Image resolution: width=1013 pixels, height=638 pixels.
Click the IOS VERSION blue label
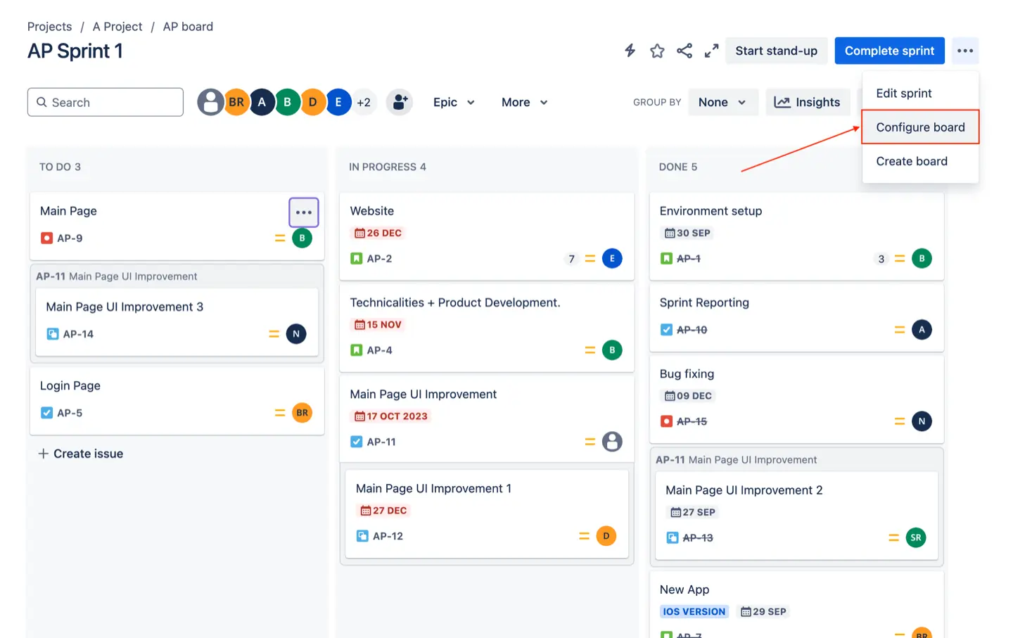pyautogui.click(x=694, y=611)
